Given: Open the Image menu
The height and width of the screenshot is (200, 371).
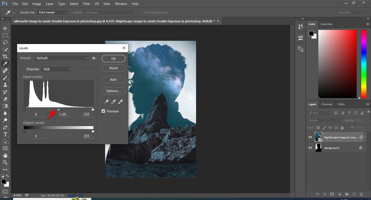Looking at the screenshot, I should (x=36, y=4).
